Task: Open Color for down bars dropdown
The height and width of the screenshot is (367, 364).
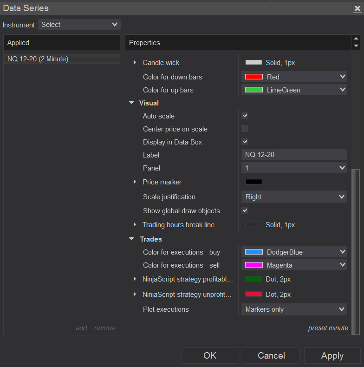Action: 294,77
